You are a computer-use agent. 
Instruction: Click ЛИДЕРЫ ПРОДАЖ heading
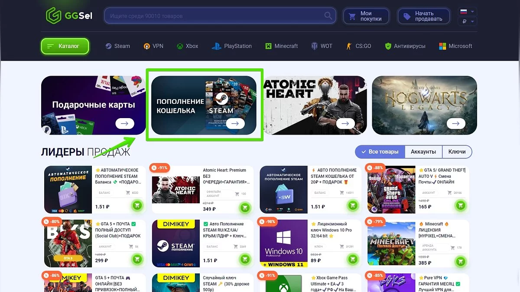click(x=85, y=152)
